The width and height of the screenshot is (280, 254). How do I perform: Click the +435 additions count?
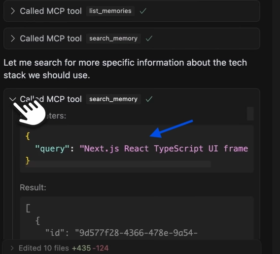[x=81, y=248]
